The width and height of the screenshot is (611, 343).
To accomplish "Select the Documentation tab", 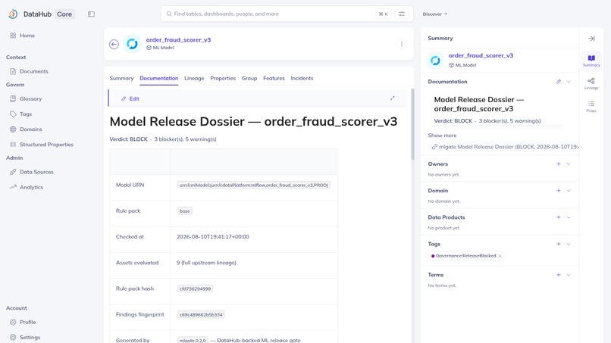I will click(159, 78).
